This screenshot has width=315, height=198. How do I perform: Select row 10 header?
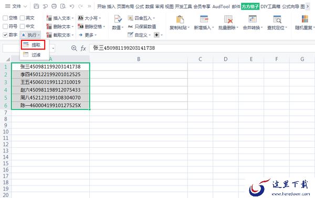(x=6, y=131)
